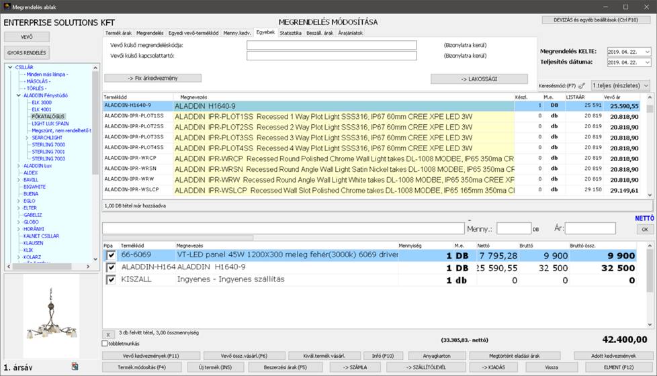Screen dimensions: 657x376
Task: Open Beszerzési árak (F5)
Action: pos(286,367)
